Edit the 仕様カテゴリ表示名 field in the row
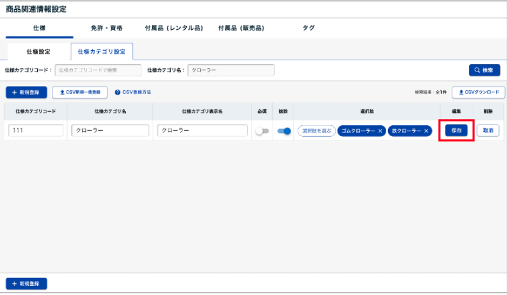This screenshot has width=507, height=295. 202,131
